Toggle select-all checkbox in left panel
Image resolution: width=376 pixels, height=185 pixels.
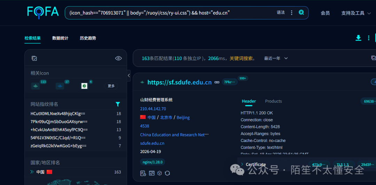click(x=34, y=58)
